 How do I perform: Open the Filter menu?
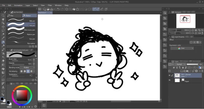pos(50,5)
